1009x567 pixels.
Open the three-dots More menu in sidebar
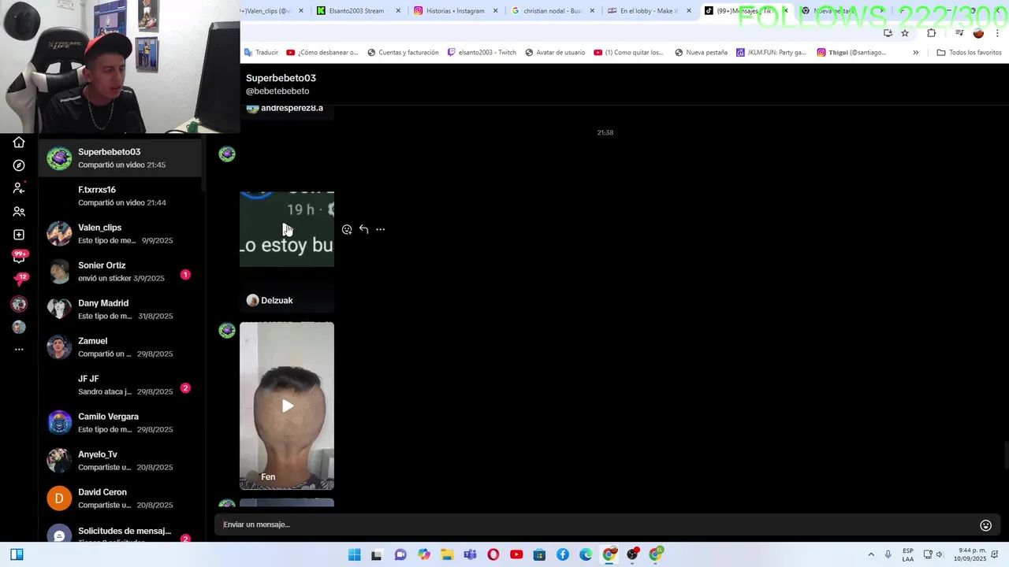pos(19,349)
